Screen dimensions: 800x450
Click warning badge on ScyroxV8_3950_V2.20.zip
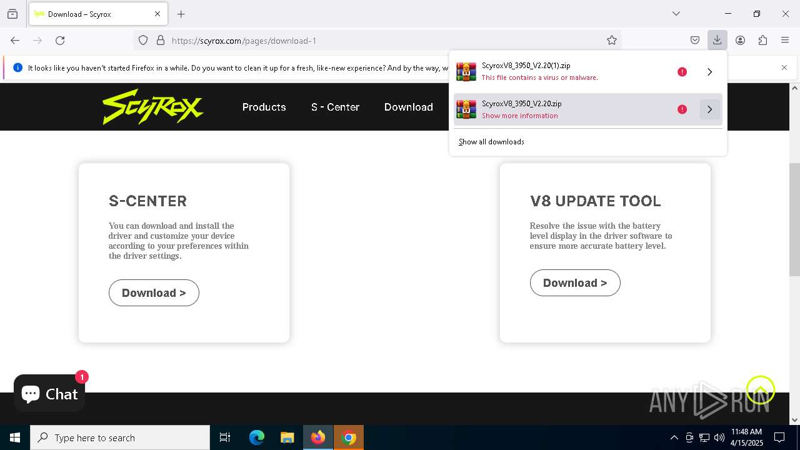tap(682, 109)
